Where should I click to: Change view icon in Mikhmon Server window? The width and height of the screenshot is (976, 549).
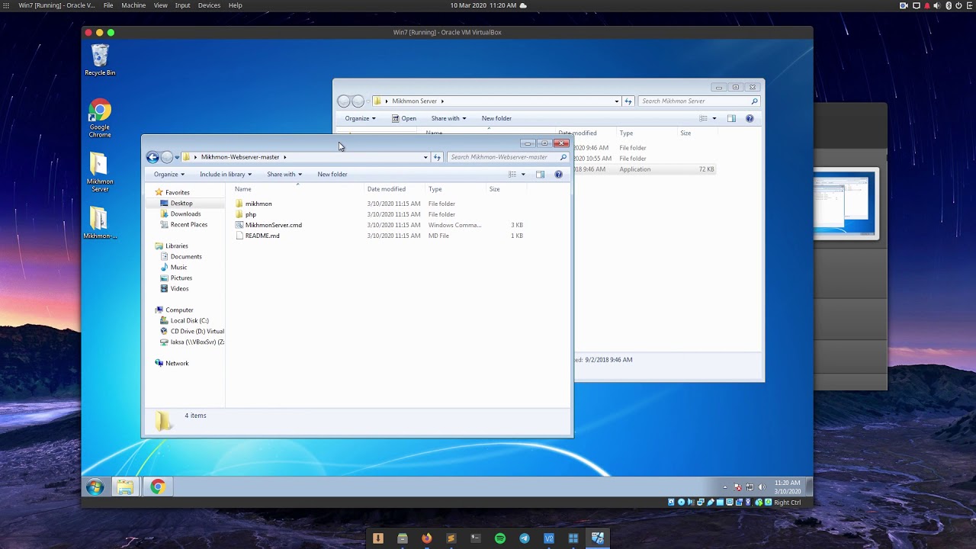pyautogui.click(x=703, y=118)
